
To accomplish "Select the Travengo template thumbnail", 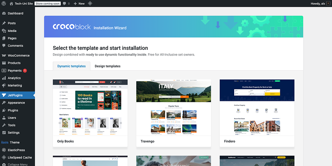I will click(x=173, y=107).
